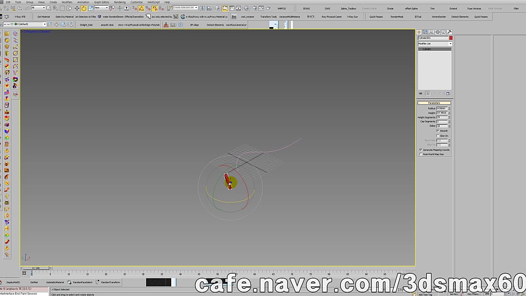Open the Hierarchy panel icon

coord(431,32)
